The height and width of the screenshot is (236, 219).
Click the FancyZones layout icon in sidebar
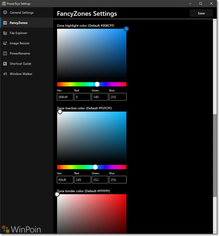pyautogui.click(x=5, y=23)
